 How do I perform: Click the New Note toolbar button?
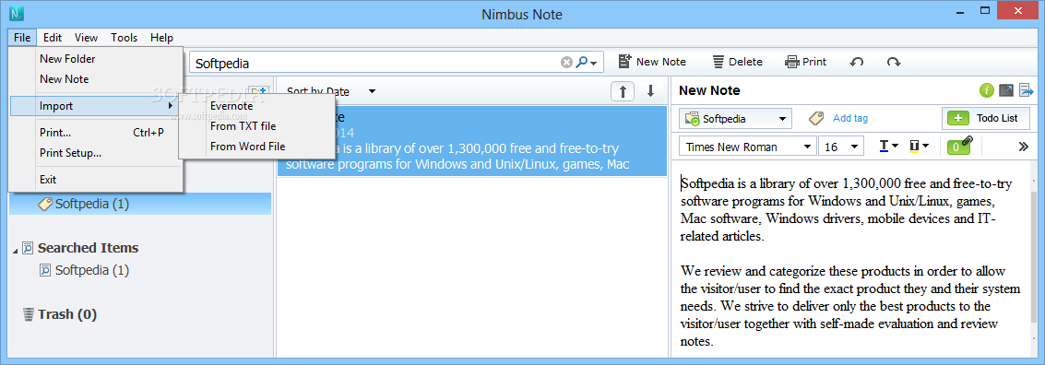coord(652,62)
